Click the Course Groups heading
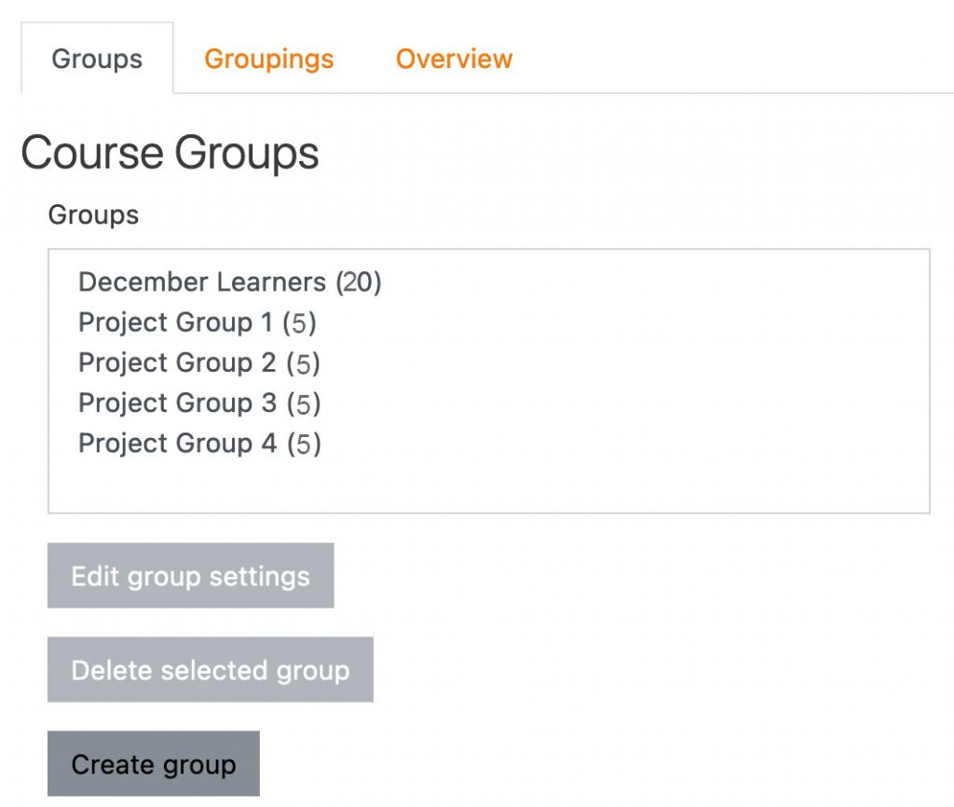 pyautogui.click(x=170, y=153)
